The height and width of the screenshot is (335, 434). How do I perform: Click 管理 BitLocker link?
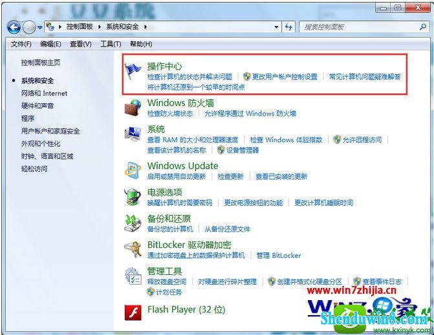(x=279, y=256)
